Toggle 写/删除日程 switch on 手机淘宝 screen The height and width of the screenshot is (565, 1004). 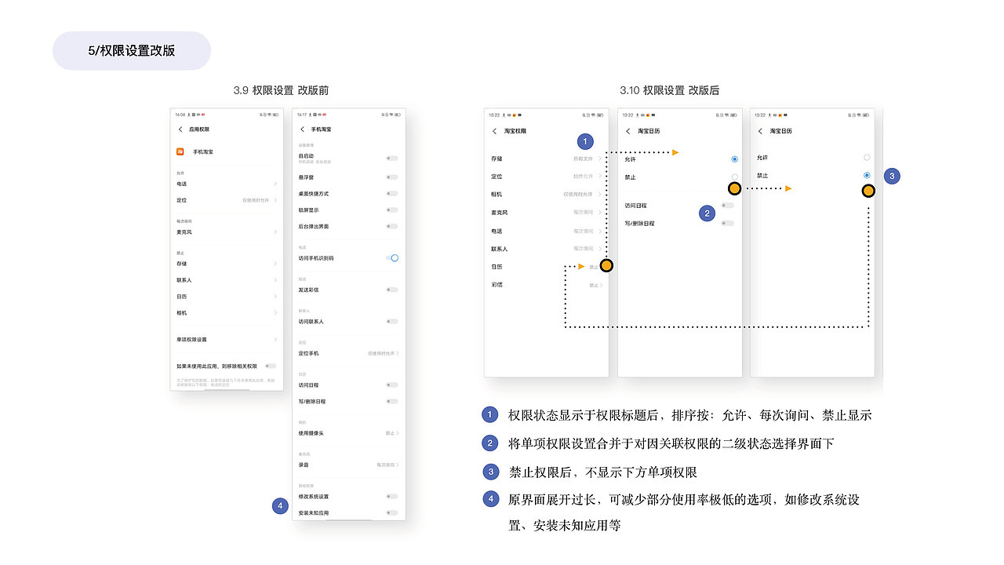[x=392, y=401]
